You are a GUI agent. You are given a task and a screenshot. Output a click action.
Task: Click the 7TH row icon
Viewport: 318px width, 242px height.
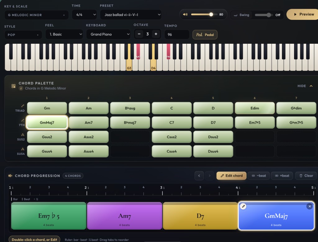(22, 120)
